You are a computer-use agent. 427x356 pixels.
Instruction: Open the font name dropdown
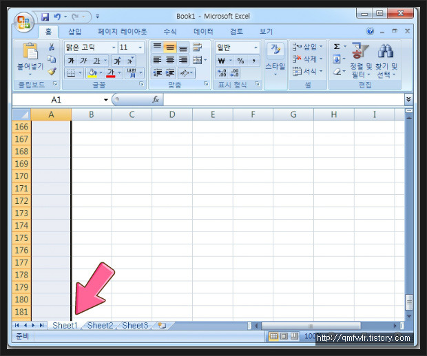click(x=114, y=48)
